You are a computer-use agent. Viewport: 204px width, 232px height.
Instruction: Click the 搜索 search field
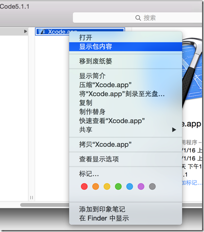tap(137, 18)
